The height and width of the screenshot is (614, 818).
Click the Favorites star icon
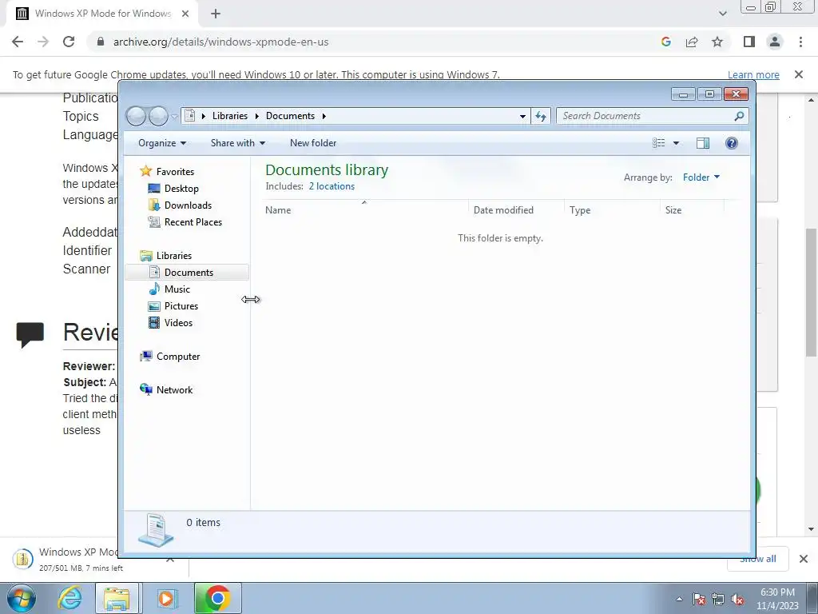(146, 171)
